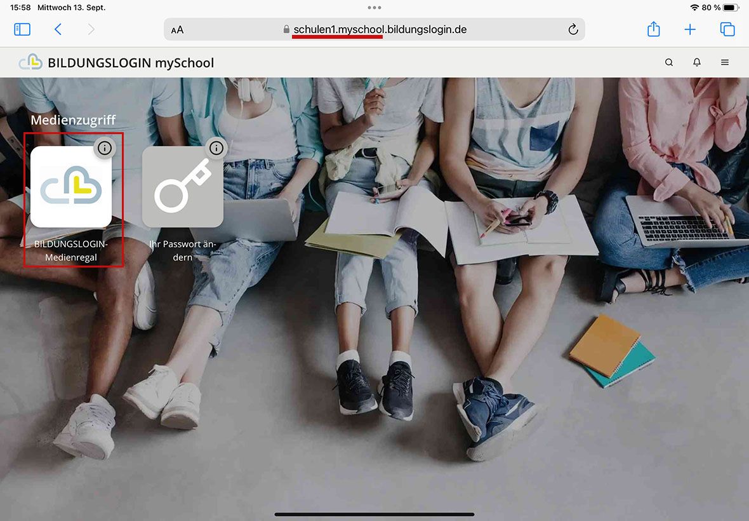Show info for the Medienregal tile
The height and width of the screenshot is (521, 749).
coord(105,148)
